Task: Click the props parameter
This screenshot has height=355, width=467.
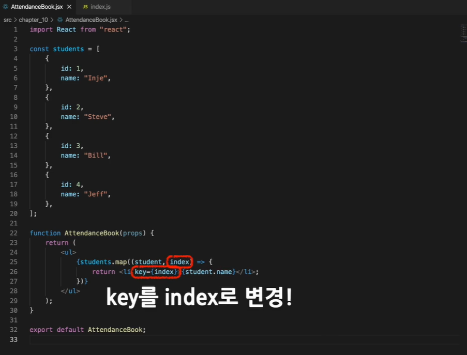Action: 132,233
